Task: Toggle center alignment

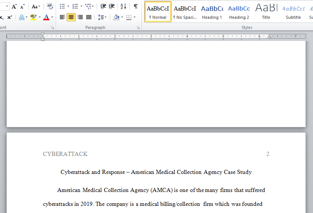Action: (71, 17)
